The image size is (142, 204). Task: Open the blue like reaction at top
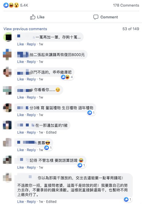coord(6,5)
